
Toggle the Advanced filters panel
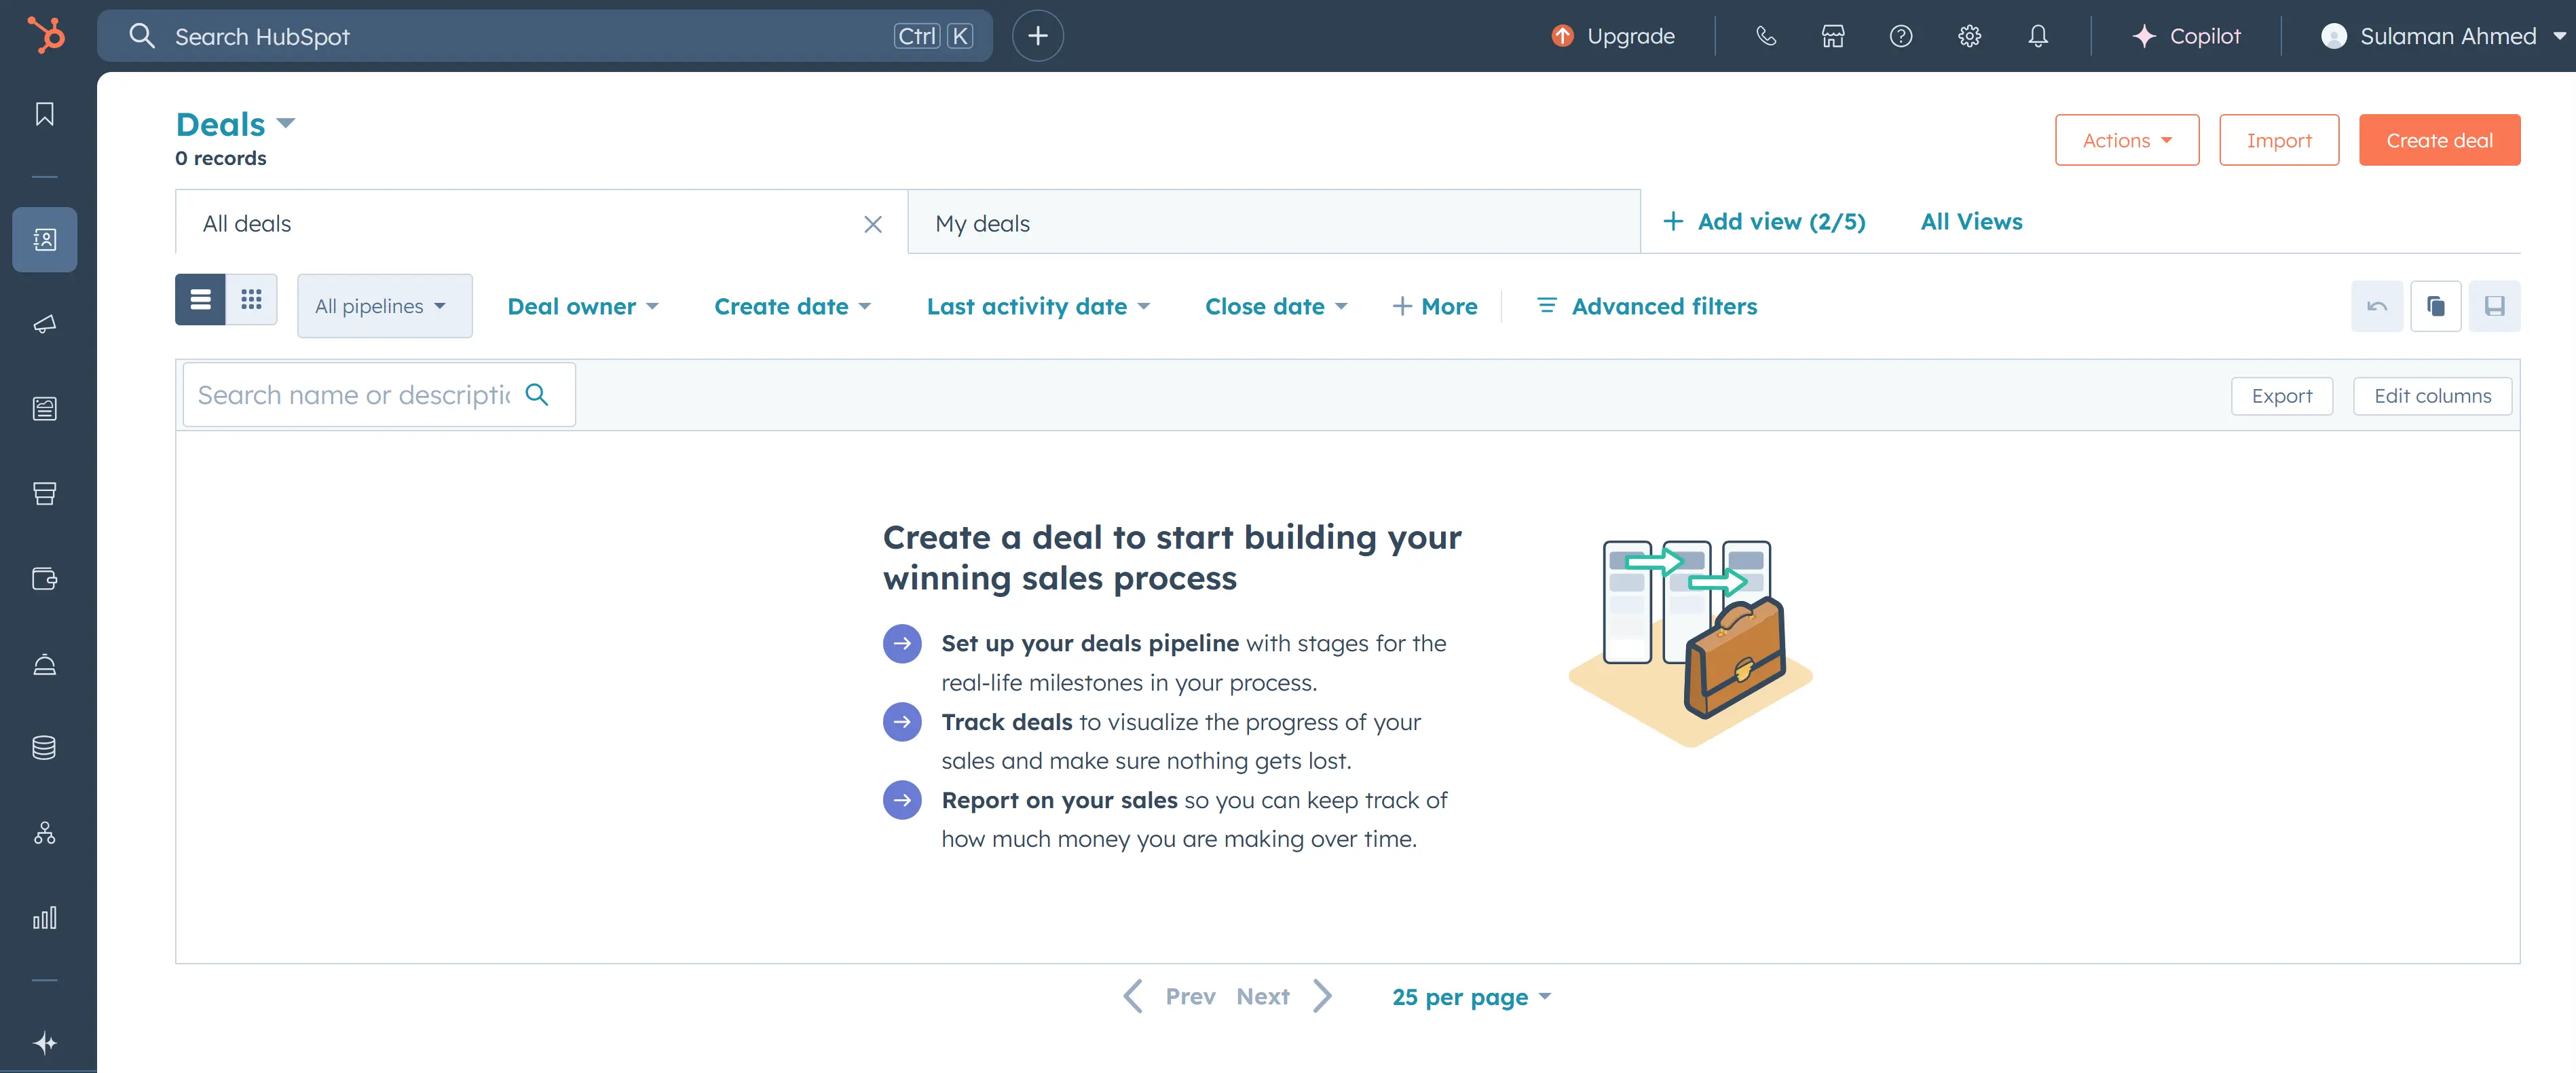tap(1646, 306)
